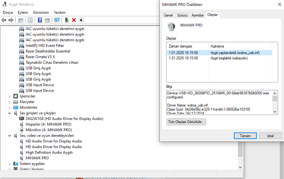Switch to the Genel tab
284x179 pixels.
click(168, 15)
